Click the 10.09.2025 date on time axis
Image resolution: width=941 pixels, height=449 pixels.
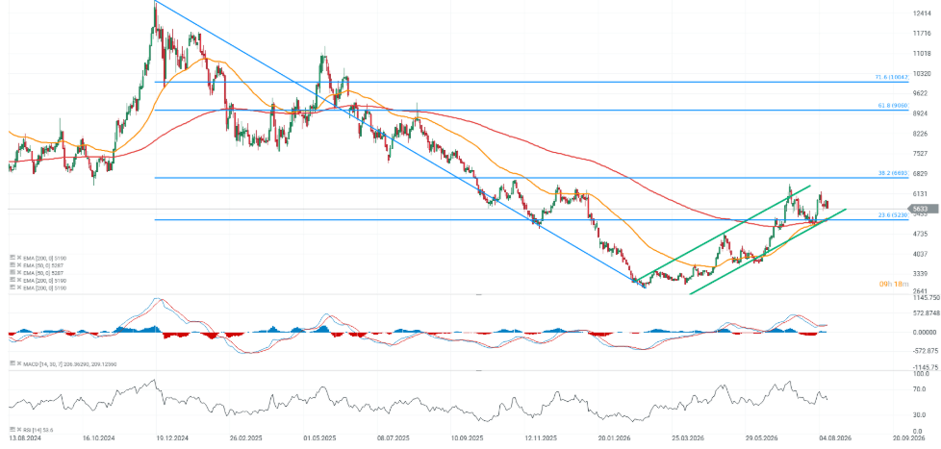tap(468, 438)
